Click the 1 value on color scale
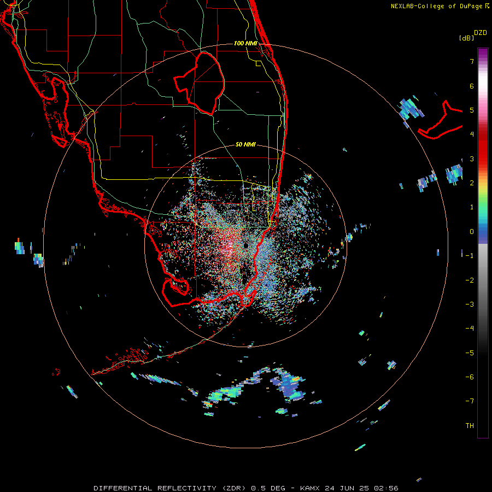Image resolution: width=492 pixels, height=492 pixels. (472, 207)
